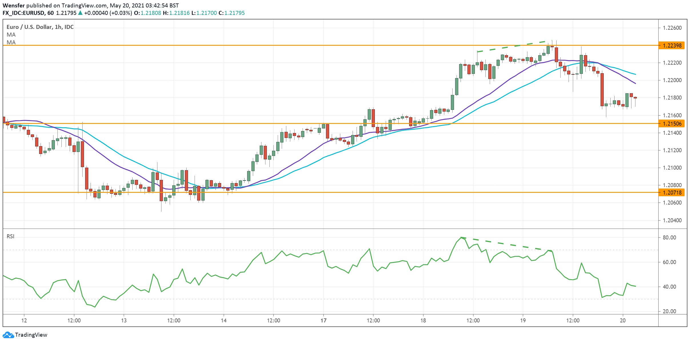Select date 17 on the time axis
Image resolution: width=690 pixels, height=343 pixels.
[323, 320]
